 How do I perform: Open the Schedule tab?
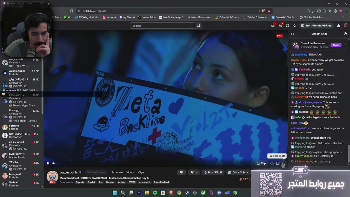pos(117,172)
